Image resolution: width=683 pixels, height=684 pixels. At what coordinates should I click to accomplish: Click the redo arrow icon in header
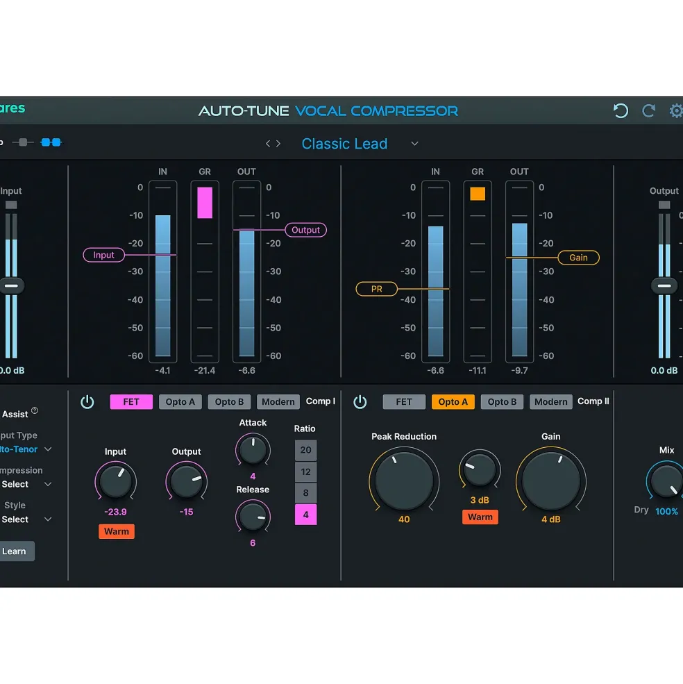click(x=648, y=111)
